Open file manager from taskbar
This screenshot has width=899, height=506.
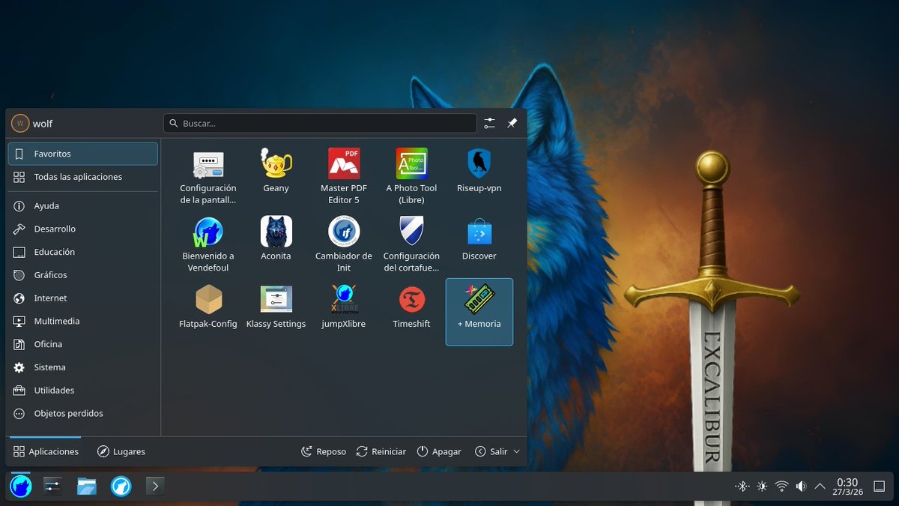pyautogui.click(x=87, y=487)
